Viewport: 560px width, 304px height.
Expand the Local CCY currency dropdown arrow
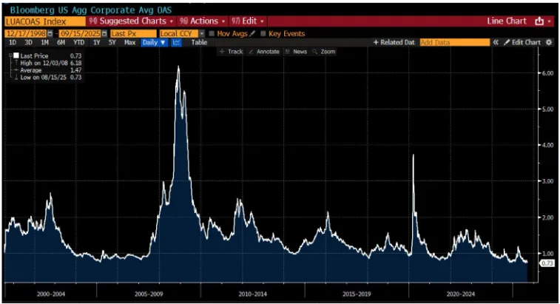point(202,33)
